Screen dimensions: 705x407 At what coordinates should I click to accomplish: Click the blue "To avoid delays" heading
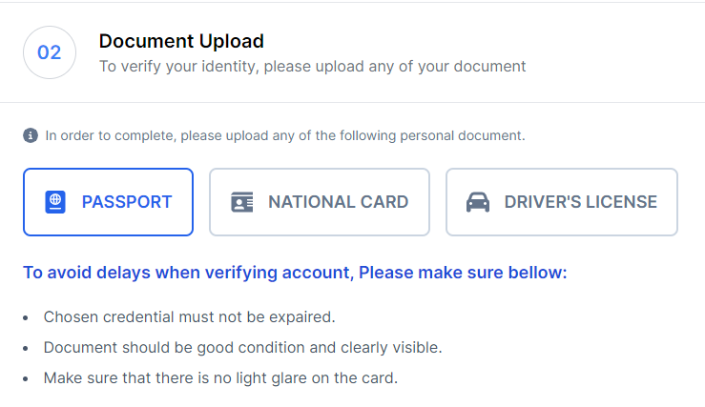295,274
